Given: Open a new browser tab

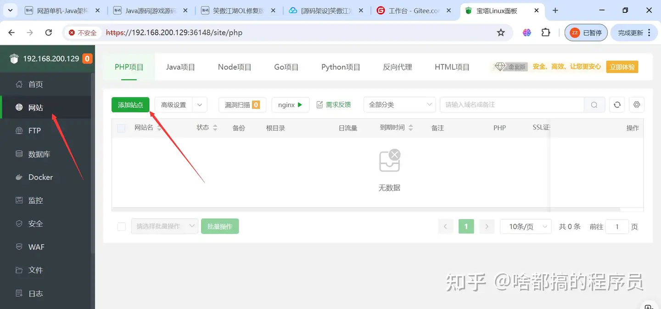Looking at the screenshot, I should tap(555, 10).
